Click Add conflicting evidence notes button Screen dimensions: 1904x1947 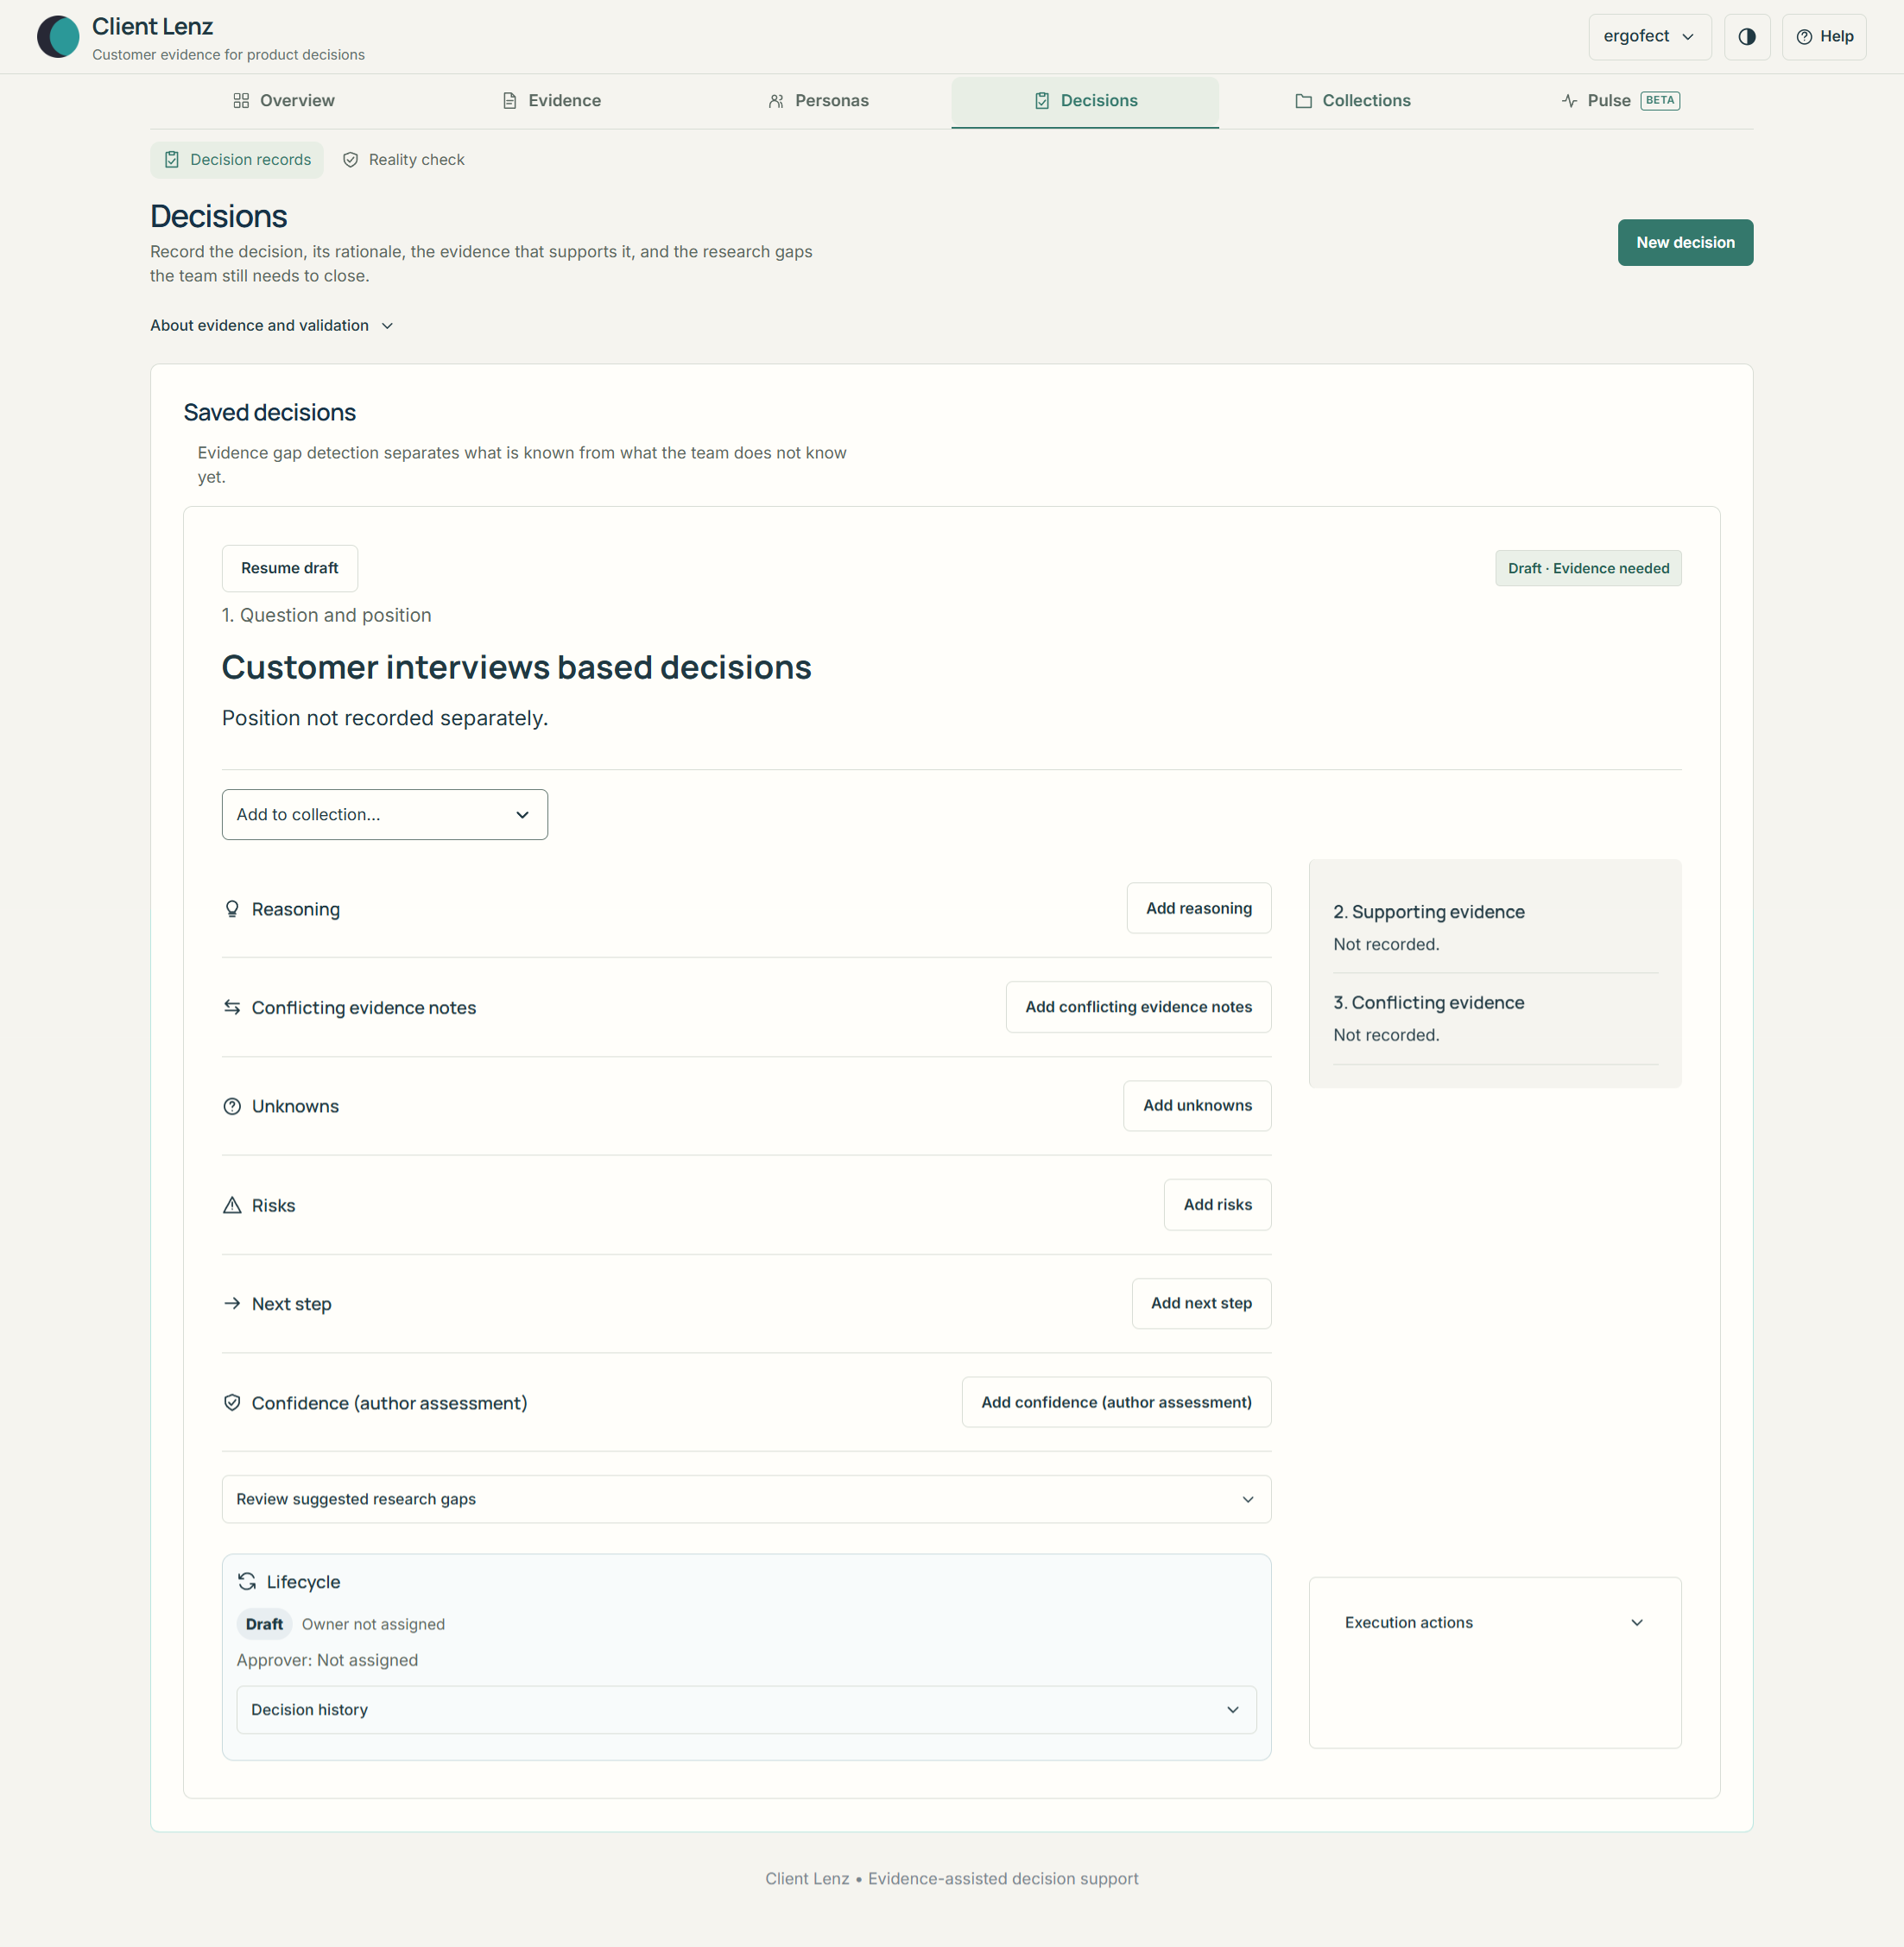pyautogui.click(x=1138, y=1007)
